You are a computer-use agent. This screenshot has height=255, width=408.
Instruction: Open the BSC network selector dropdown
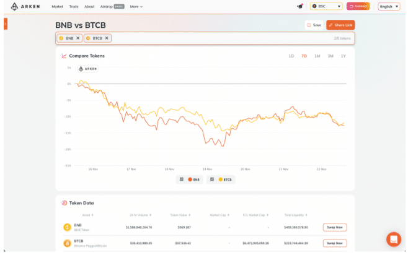click(x=326, y=6)
